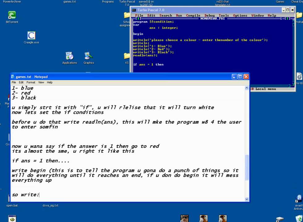Open Notepad View menu
The image size is (303, 222).
tap(41, 82)
